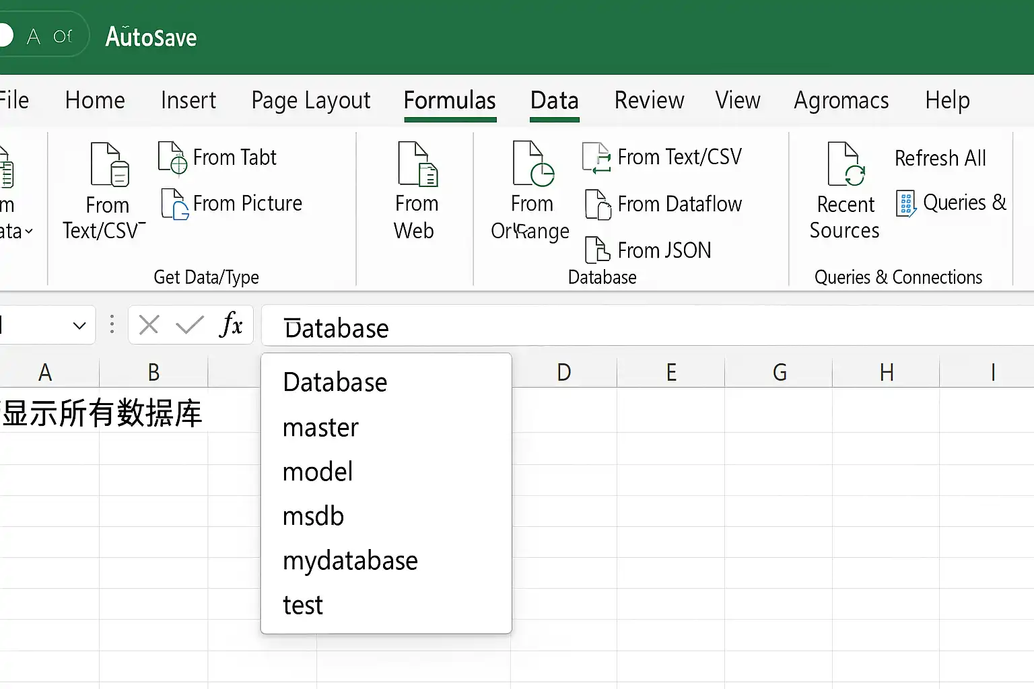
Task: Open the From Web import icon
Action: [x=417, y=164]
